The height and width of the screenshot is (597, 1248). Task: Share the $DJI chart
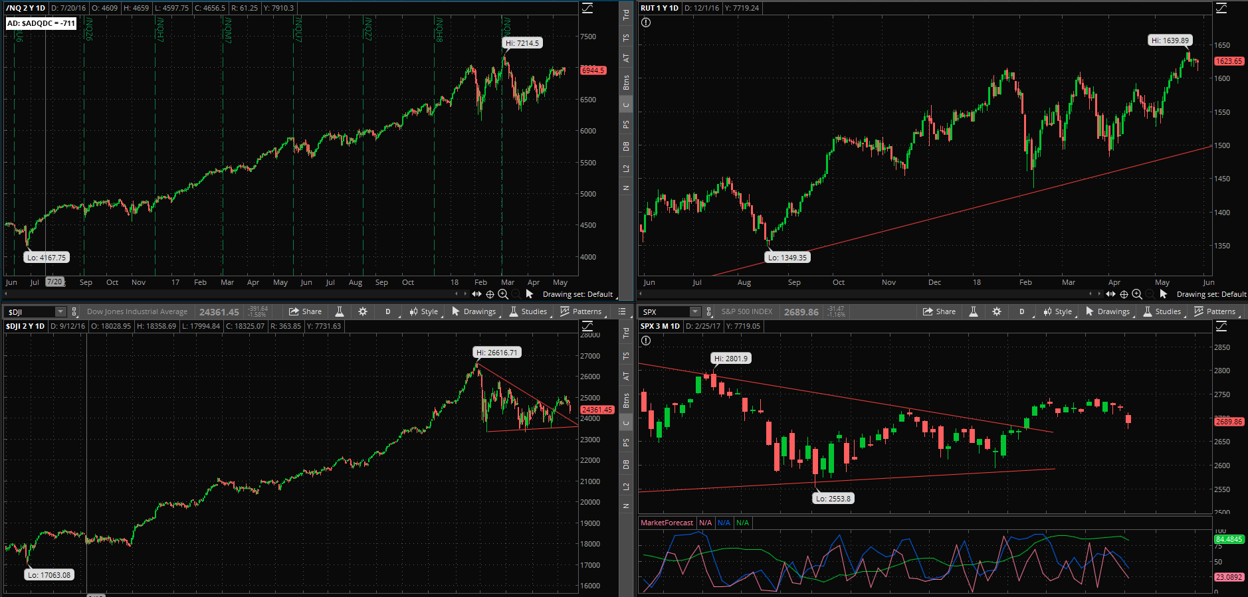click(x=305, y=311)
